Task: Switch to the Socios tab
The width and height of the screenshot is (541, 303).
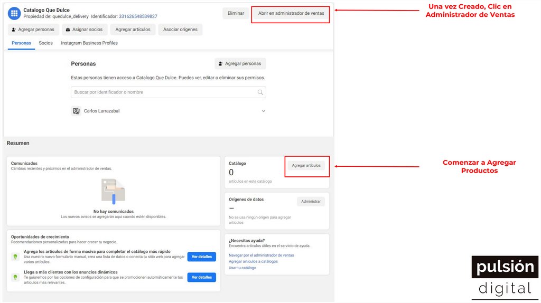Action: click(46, 43)
